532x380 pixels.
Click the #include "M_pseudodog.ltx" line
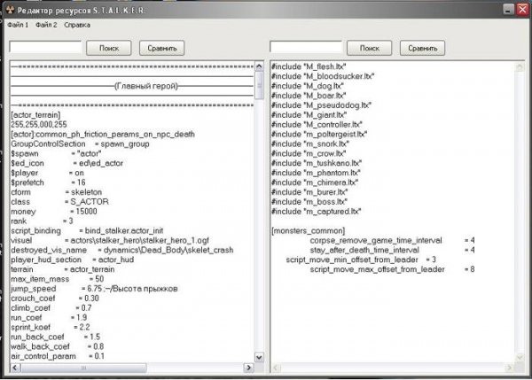321,105
